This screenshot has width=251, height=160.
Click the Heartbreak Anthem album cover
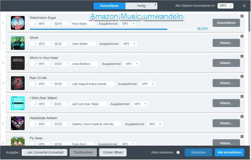tap(18, 123)
